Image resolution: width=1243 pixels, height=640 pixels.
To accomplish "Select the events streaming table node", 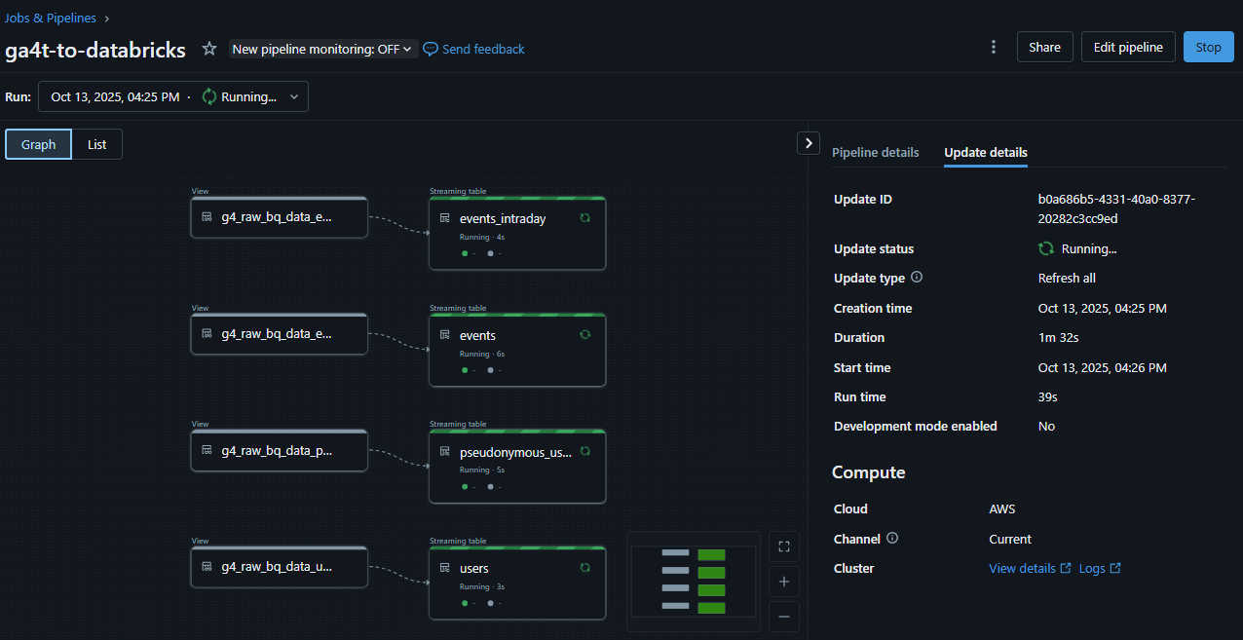I will tap(517, 350).
